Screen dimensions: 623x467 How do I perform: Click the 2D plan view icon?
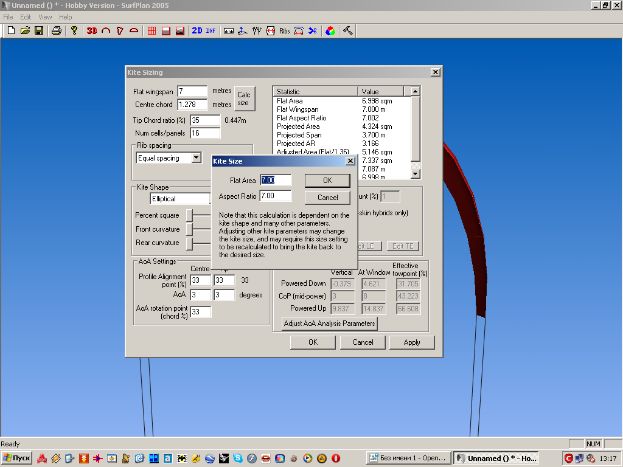point(197,30)
